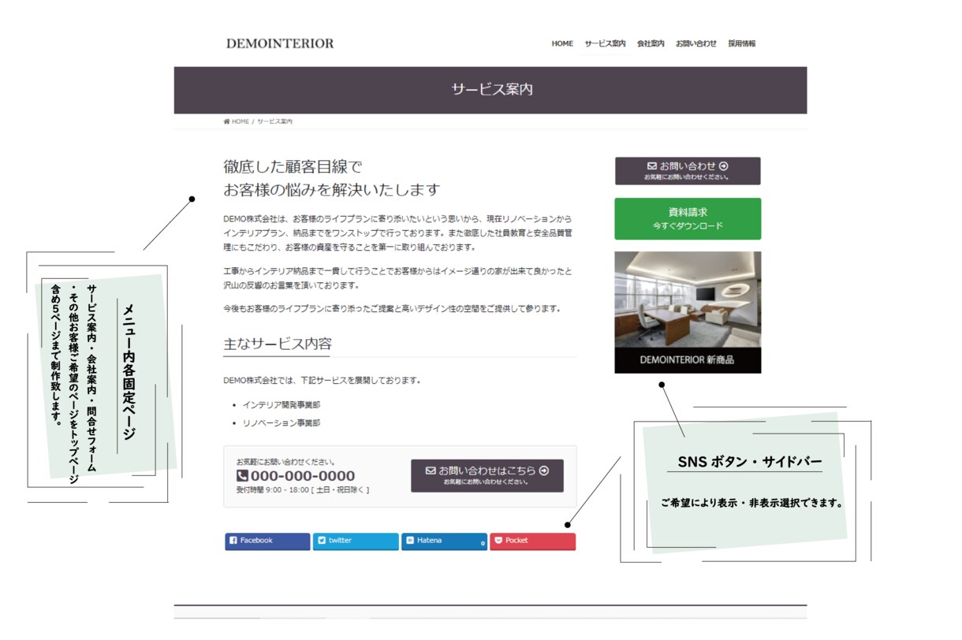Click the phone number 000-000-0000
962x640 pixels.
(303, 475)
